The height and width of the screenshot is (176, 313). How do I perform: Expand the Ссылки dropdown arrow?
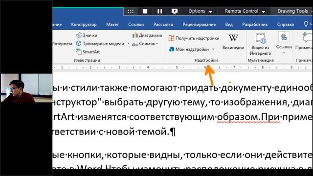(x=284, y=52)
